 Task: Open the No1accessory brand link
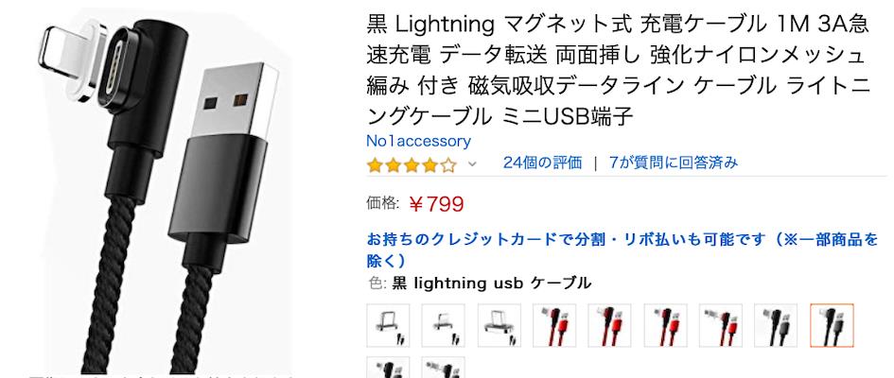[x=418, y=141]
